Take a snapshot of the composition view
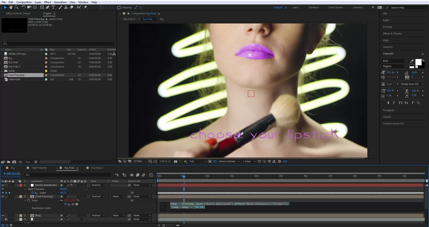Image resolution: width=429 pixels, height=227 pixels. coord(176,161)
